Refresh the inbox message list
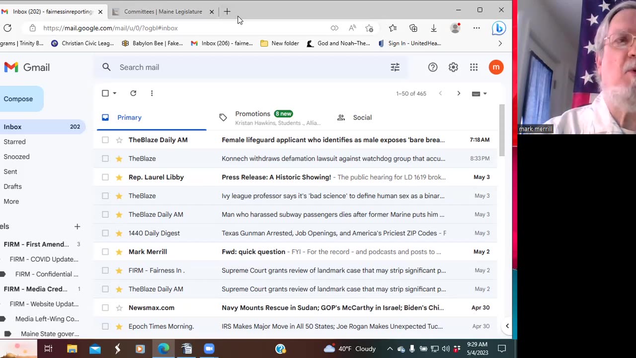636x358 pixels. (x=133, y=93)
